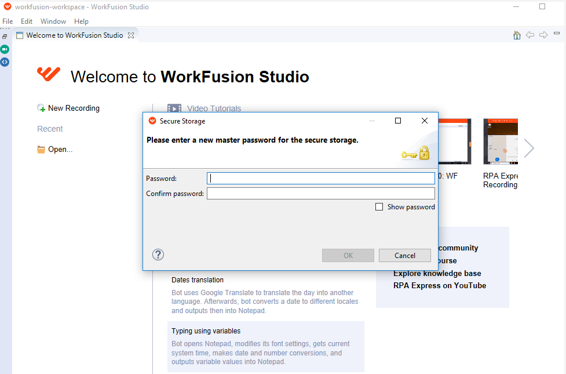
Task: Click the New Recording plus icon
Action: tap(41, 108)
